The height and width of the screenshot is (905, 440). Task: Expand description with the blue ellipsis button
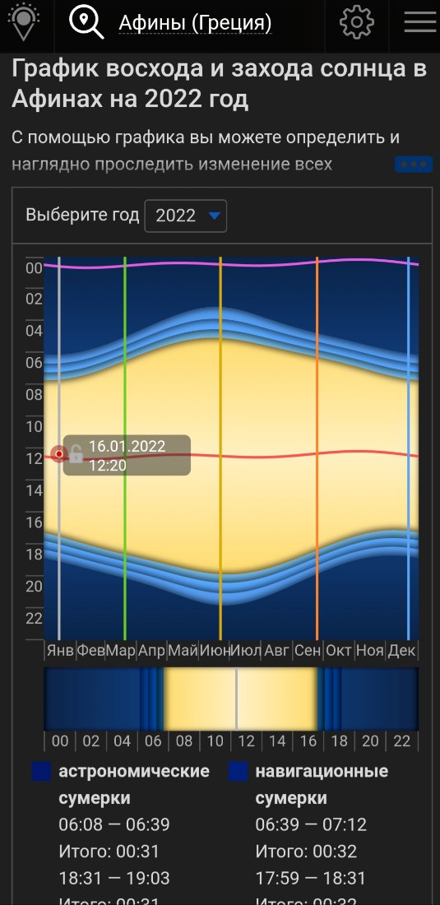click(414, 164)
